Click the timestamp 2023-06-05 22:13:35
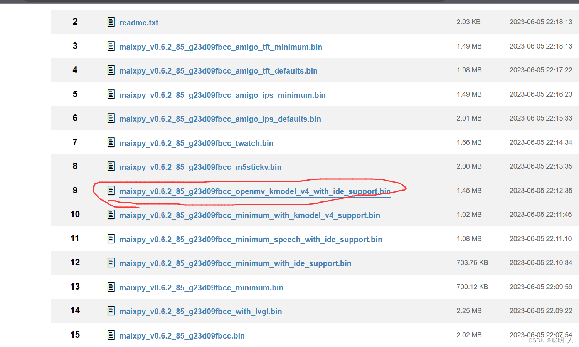This screenshot has width=579, height=347. click(x=541, y=166)
